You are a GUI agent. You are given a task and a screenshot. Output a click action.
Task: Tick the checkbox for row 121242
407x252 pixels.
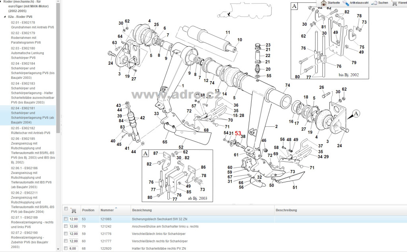point(66,226)
